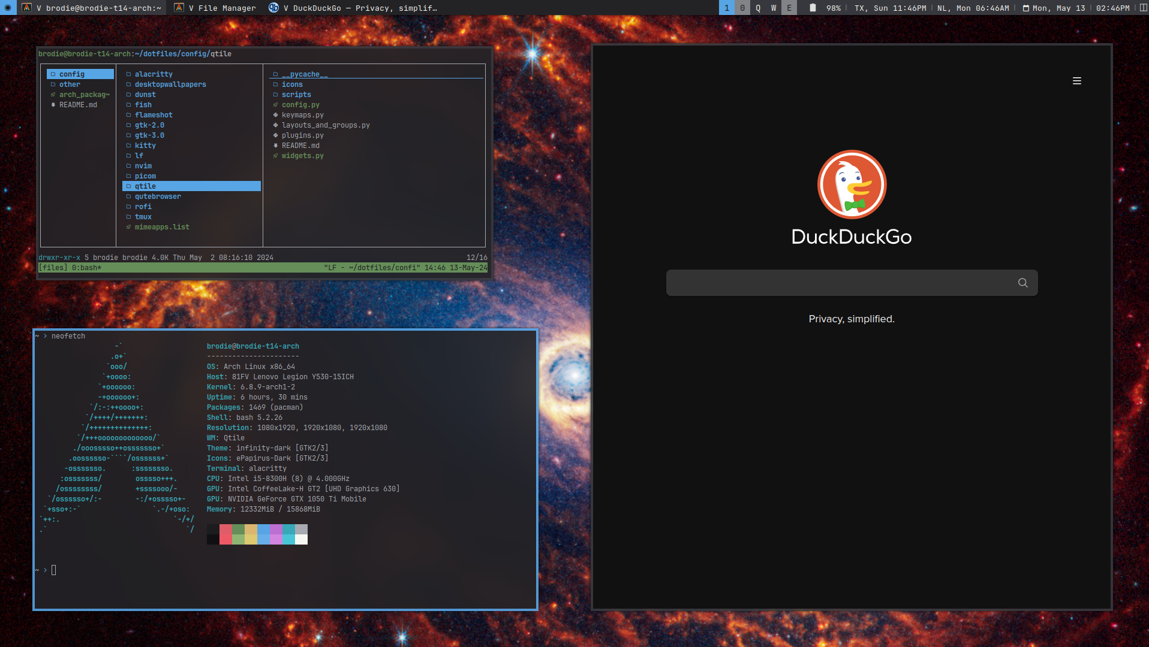Select the rofi folder
This screenshot has width=1149, height=647.
[143, 207]
